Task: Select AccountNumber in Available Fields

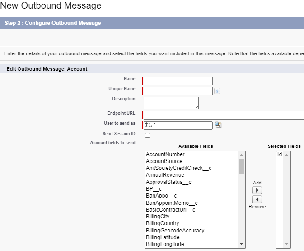Action: click(x=165, y=154)
